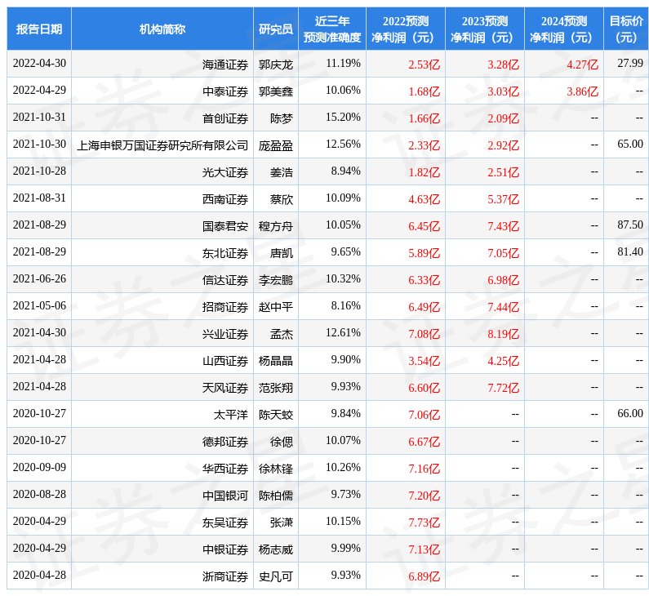Open the 浙商证券 institution entry
The height and width of the screenshot is (596, 649).
coord(225,576)
